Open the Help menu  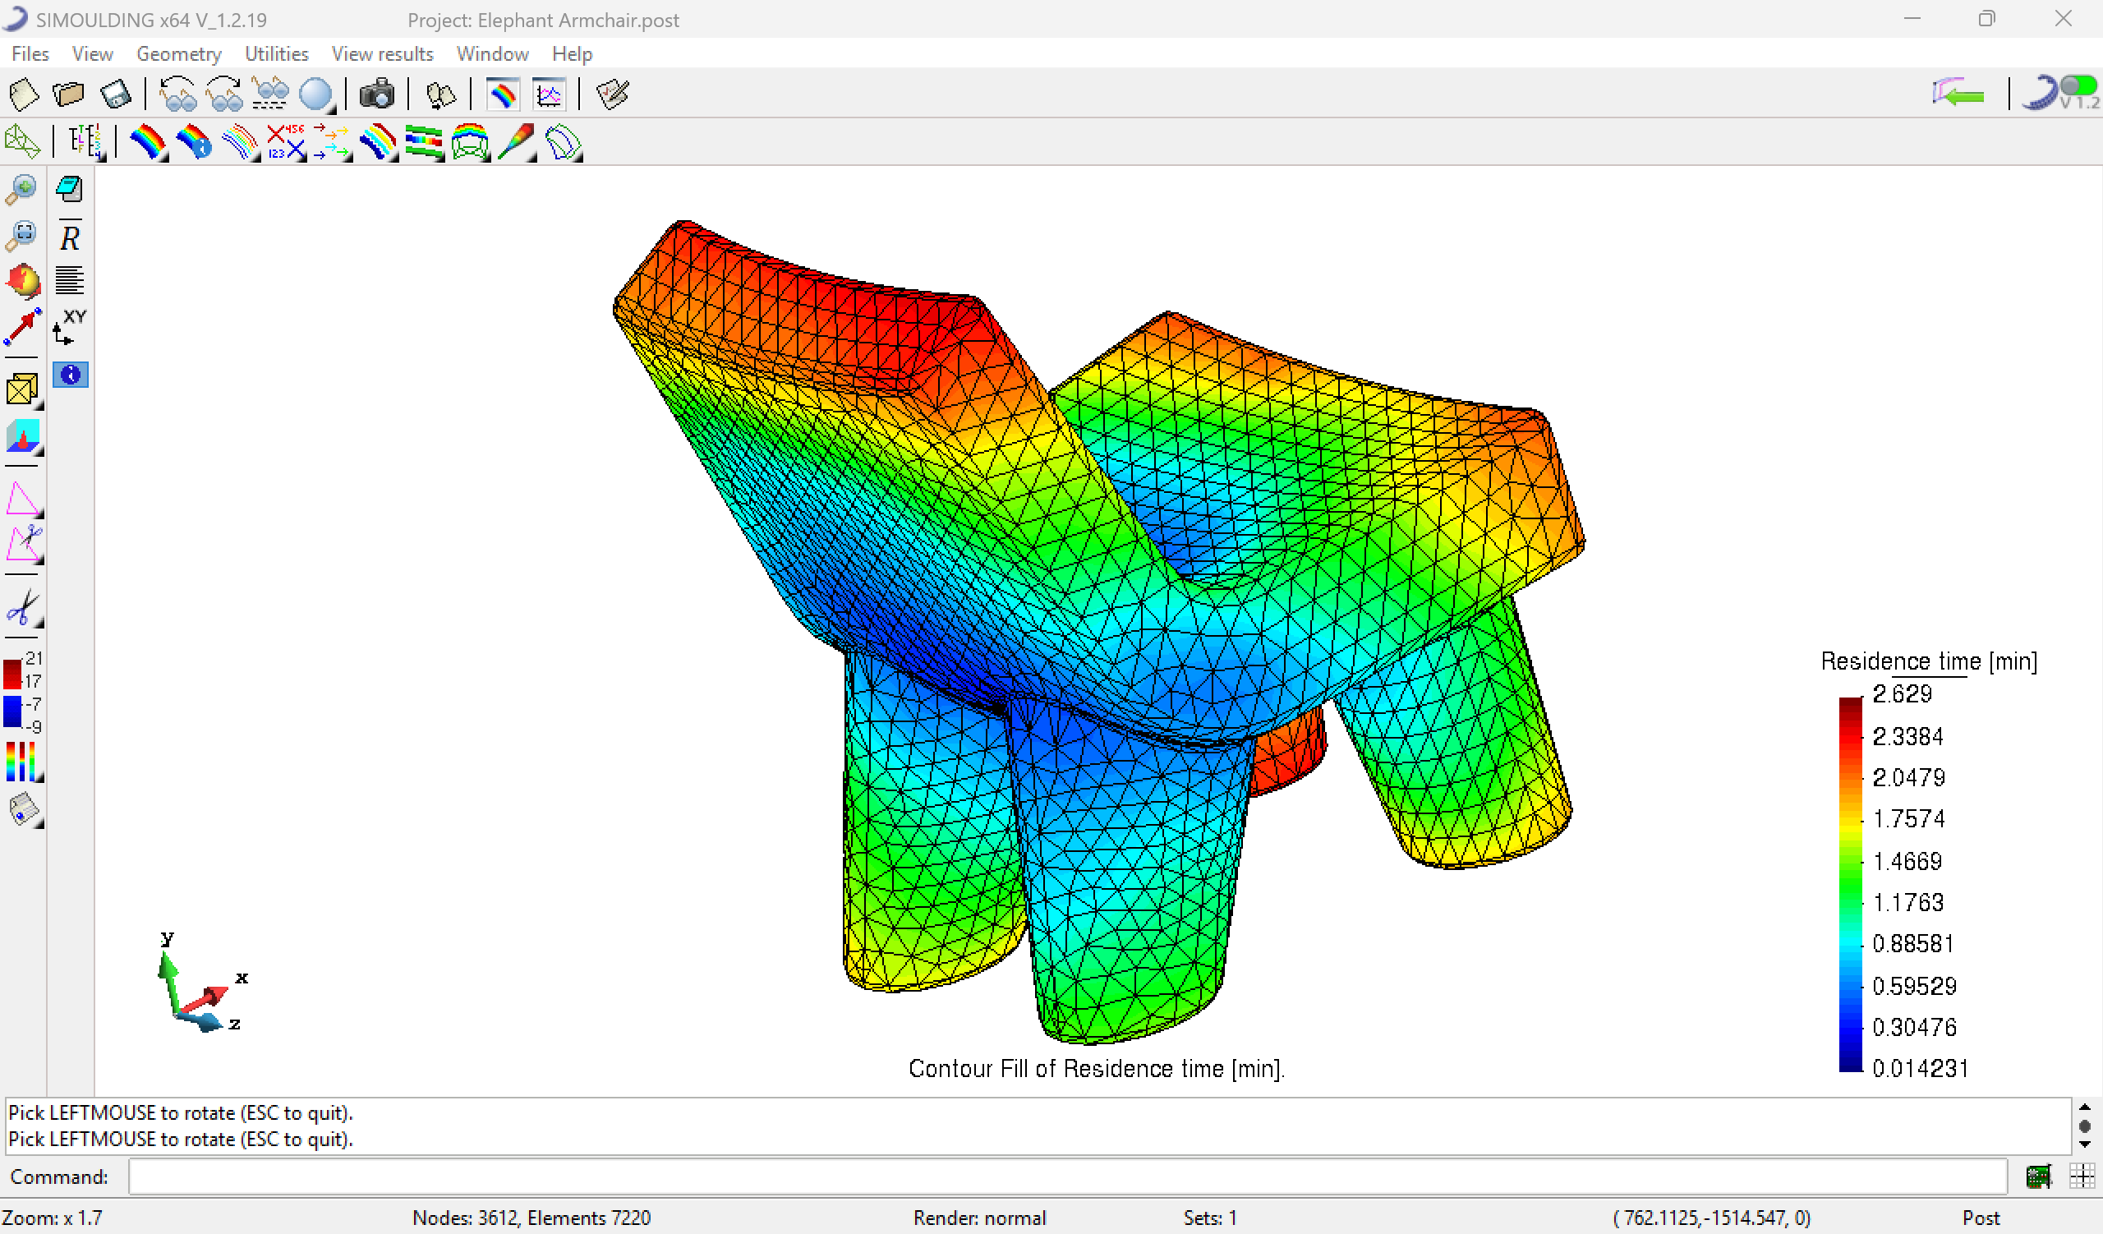click(572, 54)
